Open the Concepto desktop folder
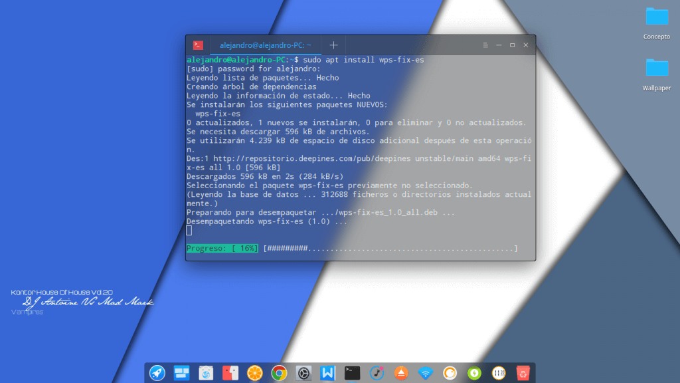Viewport: 680px width, 383px height. (x=657, y=24)
